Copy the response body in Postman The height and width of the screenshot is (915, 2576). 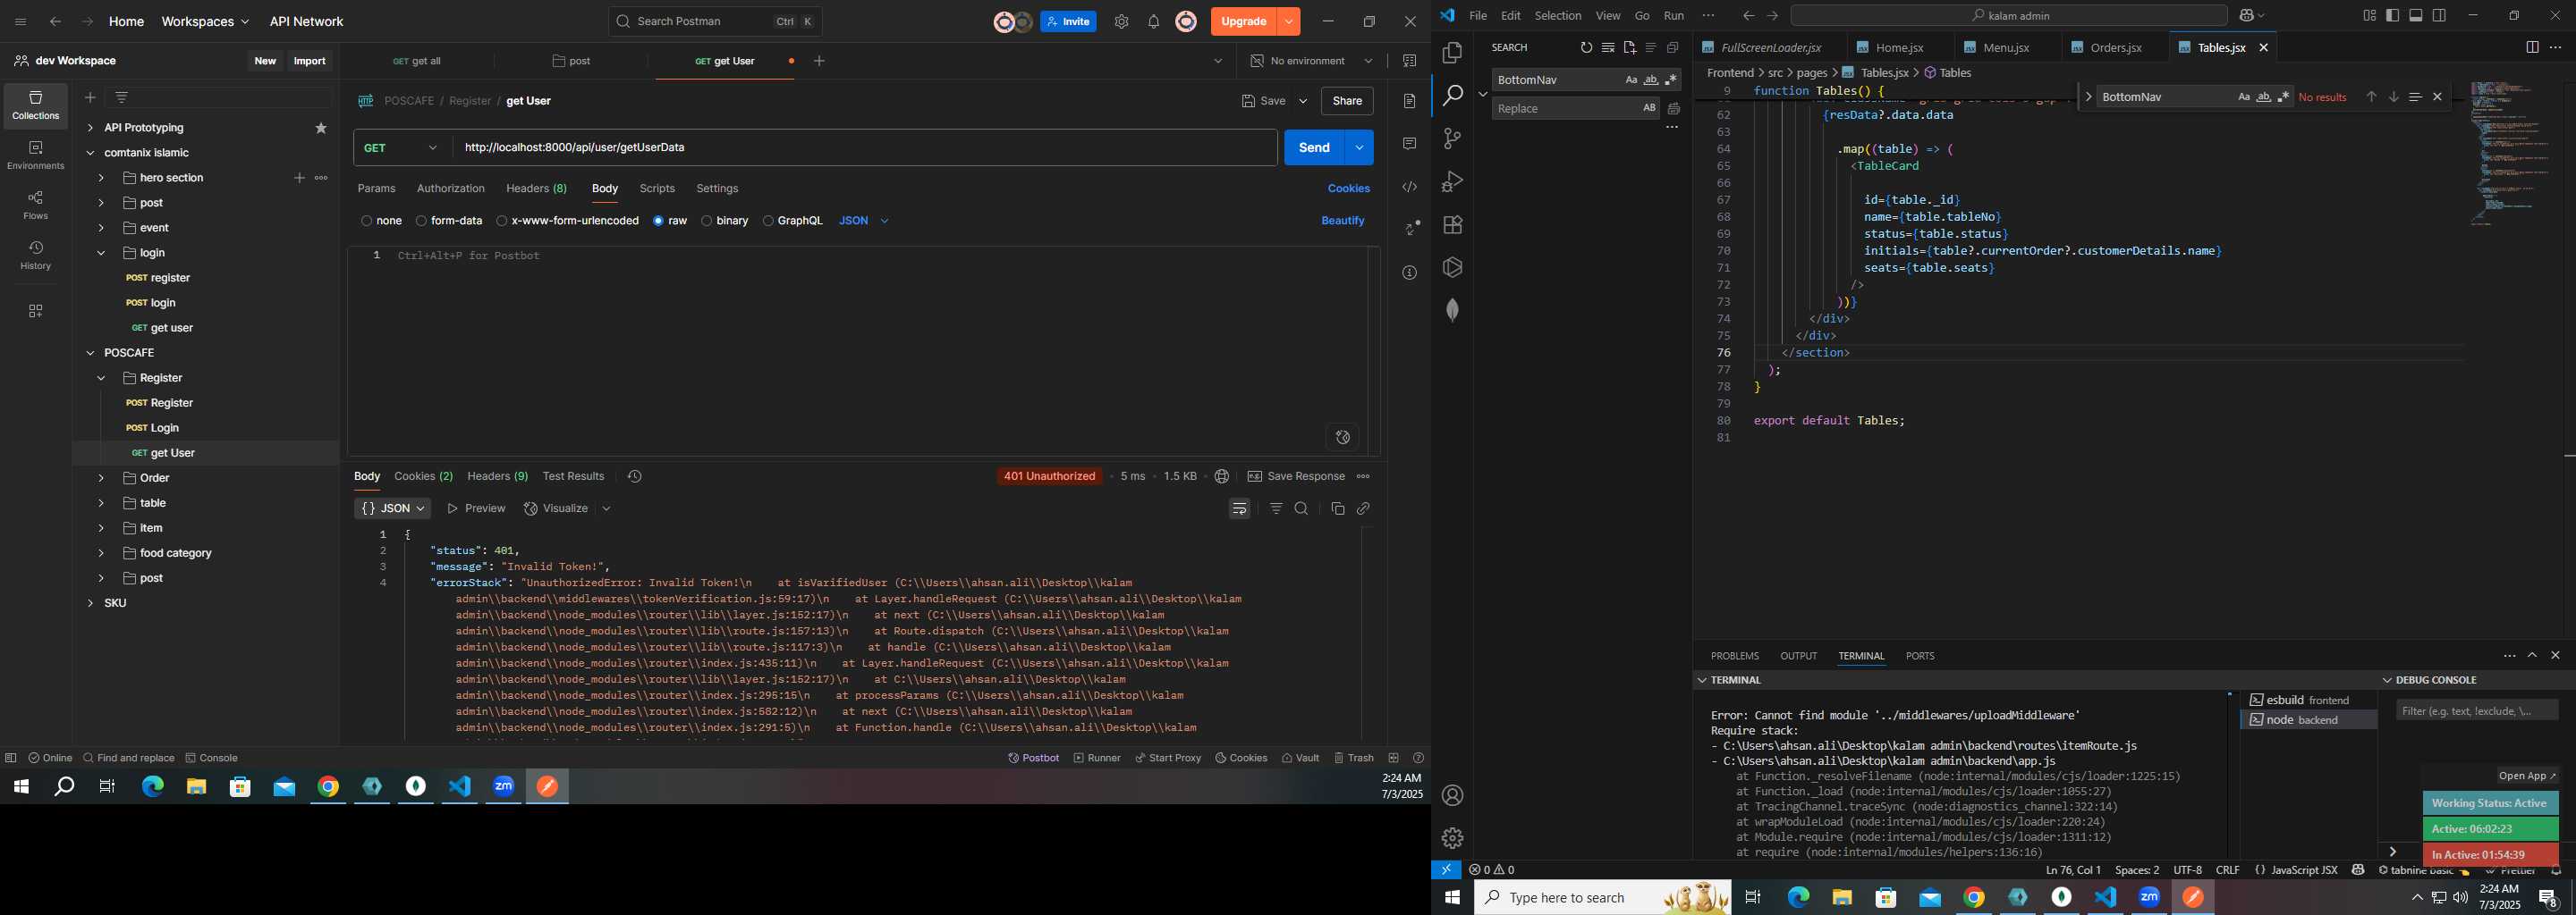coord(1338,508)
